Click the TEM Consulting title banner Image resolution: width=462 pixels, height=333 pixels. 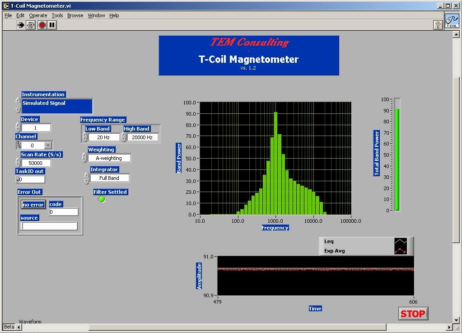[x=249, y=56]
